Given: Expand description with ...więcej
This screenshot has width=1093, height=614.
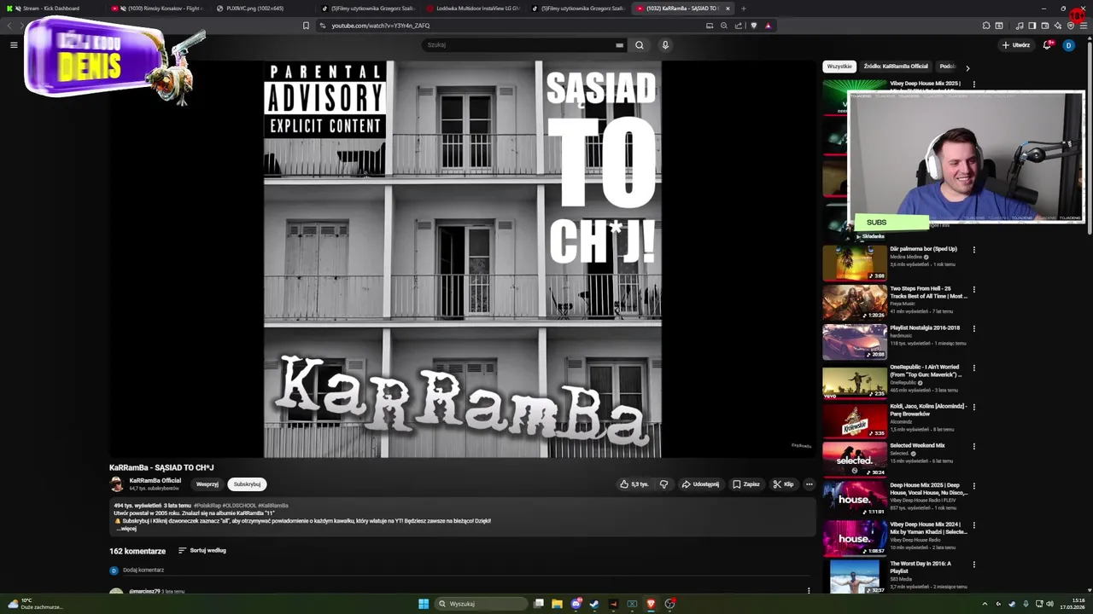Looking at the screenshot, I should coord(126,529).
